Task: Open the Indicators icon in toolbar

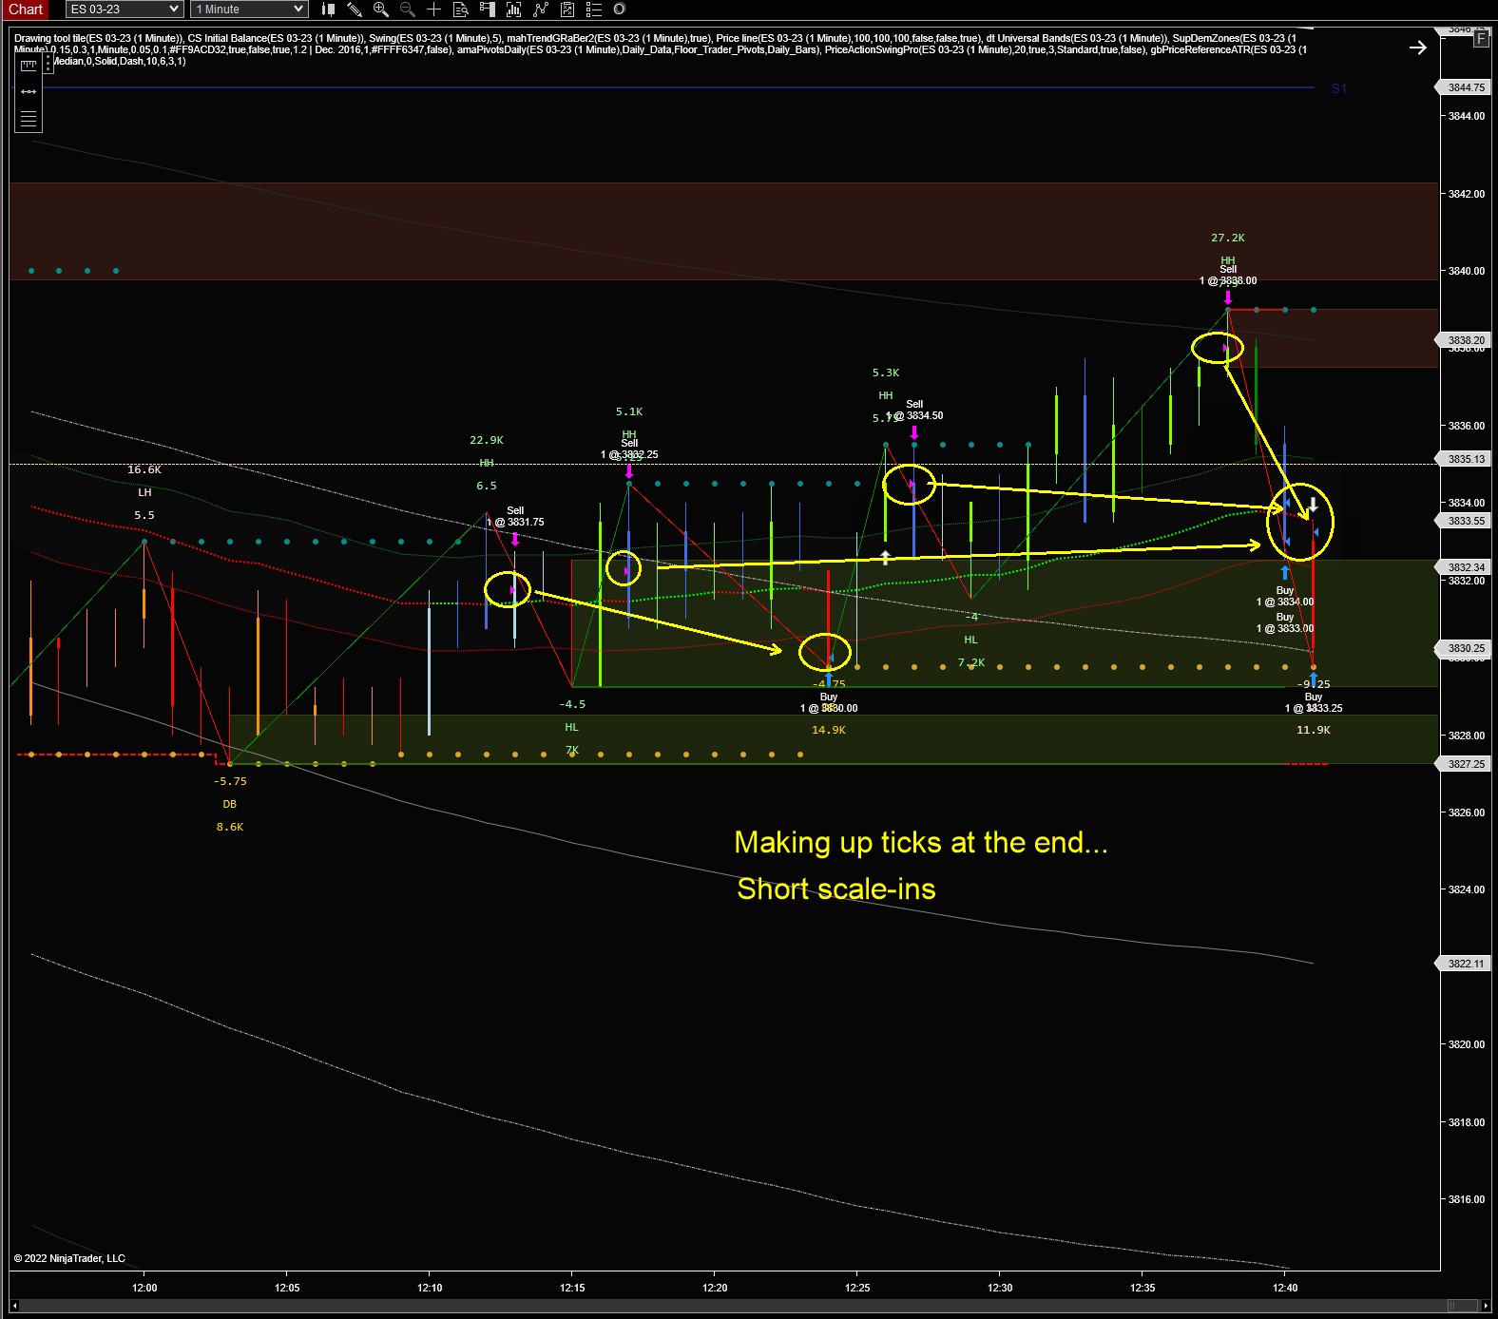Action: click(x=514, y=10)
